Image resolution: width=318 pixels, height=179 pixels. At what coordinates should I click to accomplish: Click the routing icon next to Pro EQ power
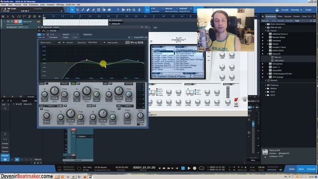[43, 31]
